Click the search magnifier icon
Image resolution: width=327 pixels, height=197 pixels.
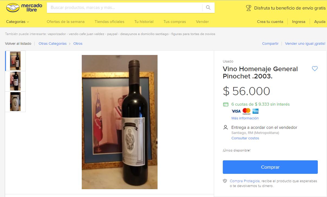click(208, 8)
